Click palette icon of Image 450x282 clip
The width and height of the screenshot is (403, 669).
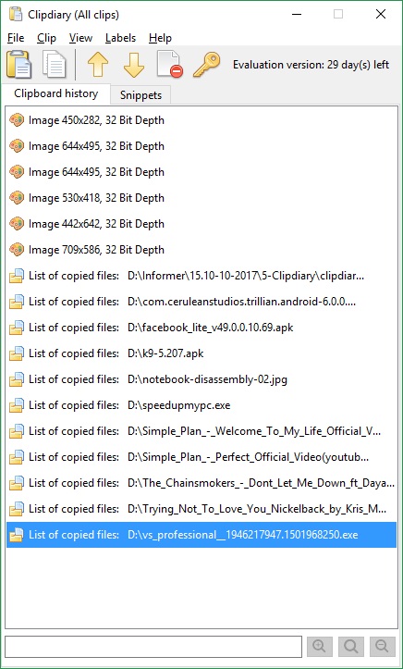[x=17, y=120]
